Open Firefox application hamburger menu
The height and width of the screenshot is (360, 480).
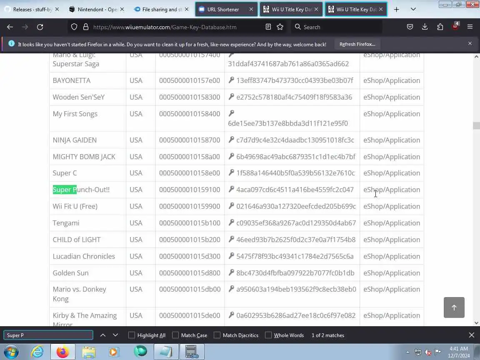[x=470, y=27]
